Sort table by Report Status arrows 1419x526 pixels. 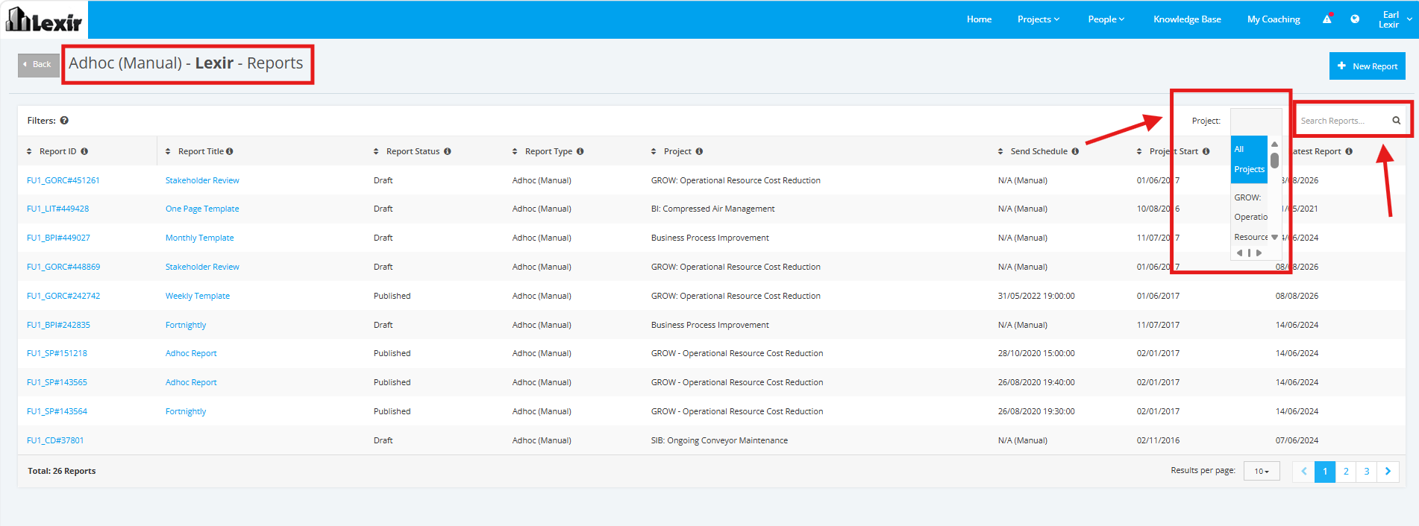(x=376, y=151)
